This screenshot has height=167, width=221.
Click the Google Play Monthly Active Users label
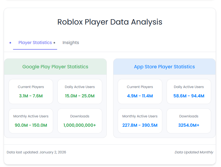[31, 116]
